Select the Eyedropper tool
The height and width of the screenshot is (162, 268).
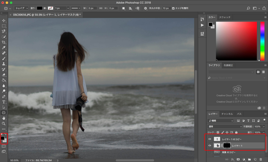coord(4,48)
